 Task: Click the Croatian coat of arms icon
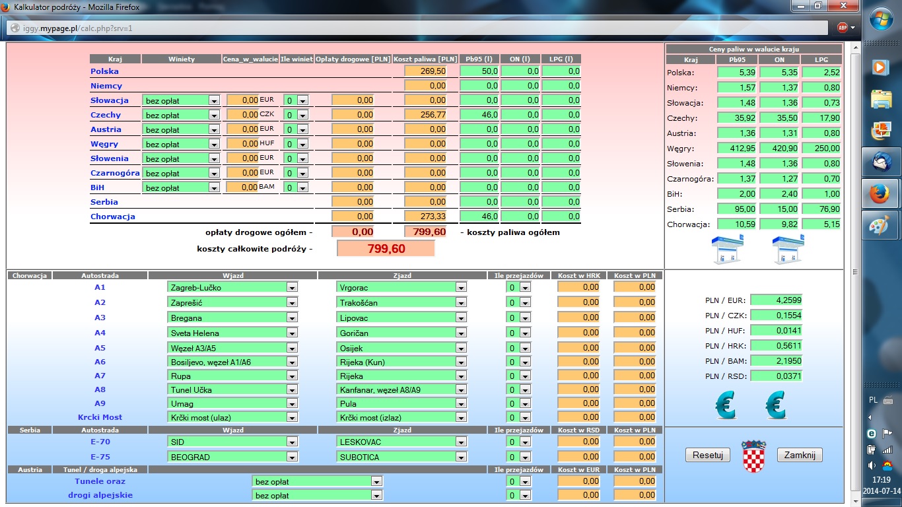pos(753,456)
